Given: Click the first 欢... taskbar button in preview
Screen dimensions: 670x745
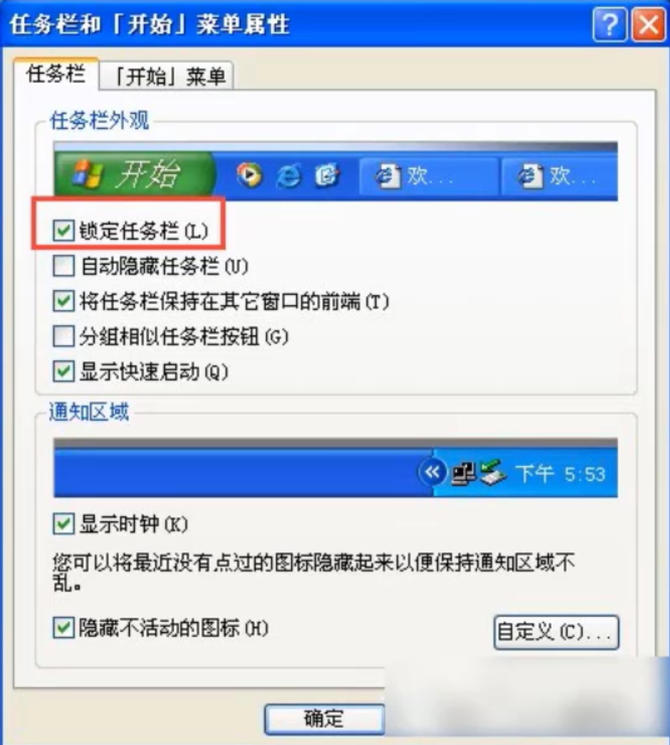Looking at the screenshot, I should 428,177.
